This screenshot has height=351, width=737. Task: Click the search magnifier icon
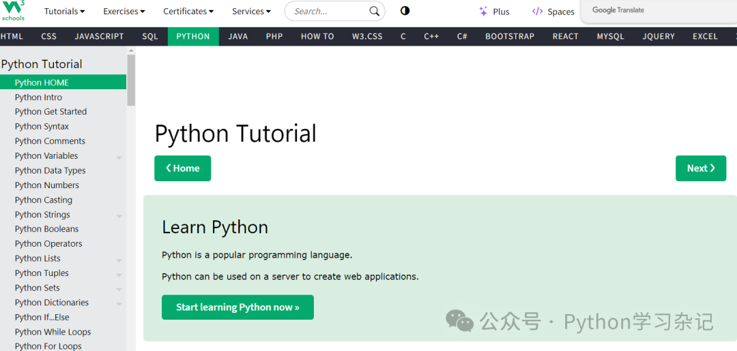pyautogui.click(x=374, y=12)
